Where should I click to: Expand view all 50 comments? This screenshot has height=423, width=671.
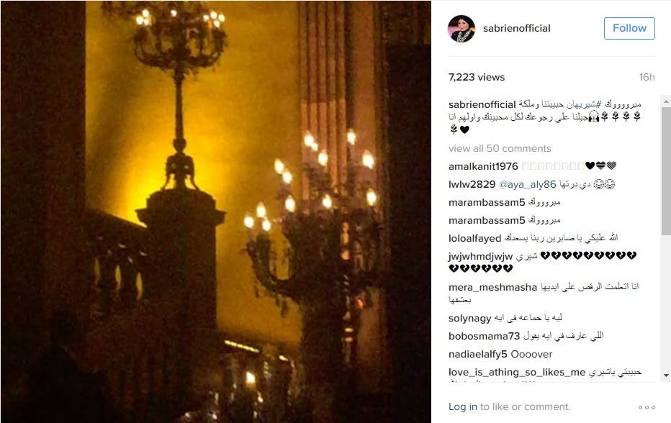tap(500, 148)
